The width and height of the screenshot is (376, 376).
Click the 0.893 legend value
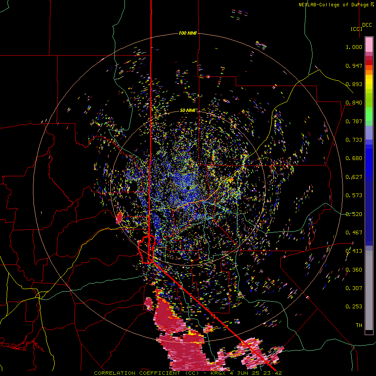tap(354, 84)
